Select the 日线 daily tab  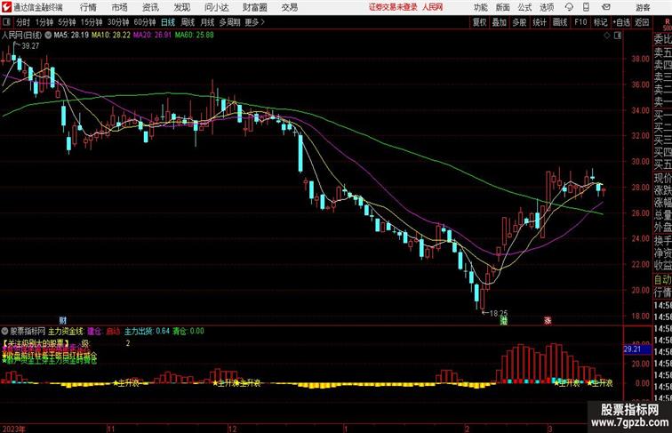[168, 22]
